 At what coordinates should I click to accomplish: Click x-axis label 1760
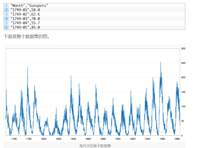pyautogui.click(x=14, y=139)
